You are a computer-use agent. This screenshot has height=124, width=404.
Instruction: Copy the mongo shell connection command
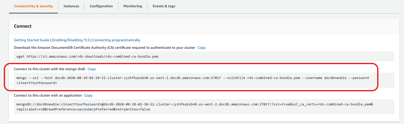pos(92,69)
